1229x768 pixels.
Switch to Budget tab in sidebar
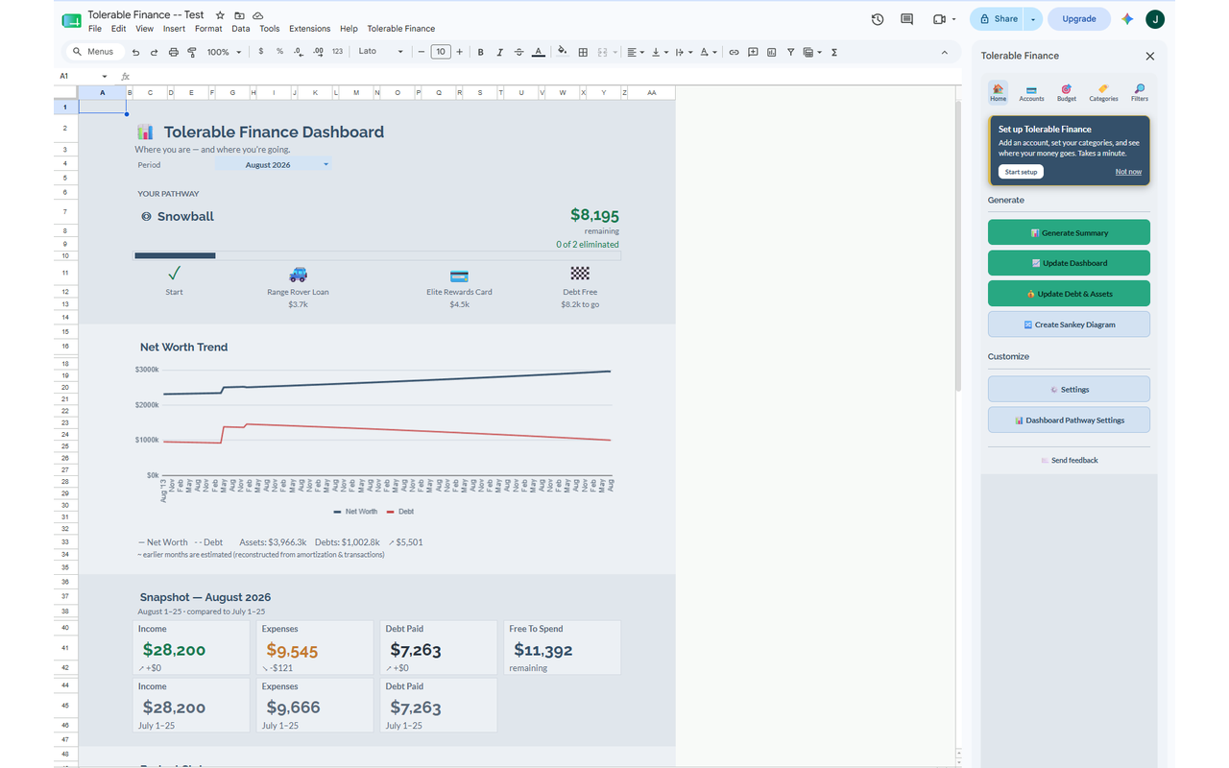pyautogui.click(x=1067, y=92)
